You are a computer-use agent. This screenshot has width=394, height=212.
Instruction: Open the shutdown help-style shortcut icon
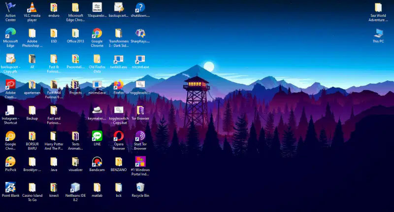coord(140,7)
